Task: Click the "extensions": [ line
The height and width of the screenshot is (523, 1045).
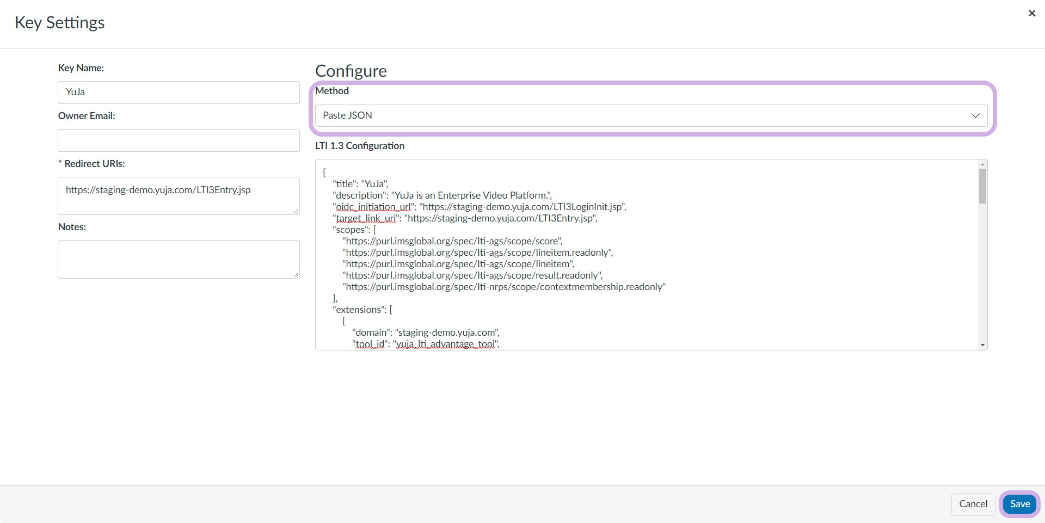Action: pos(362,310)
